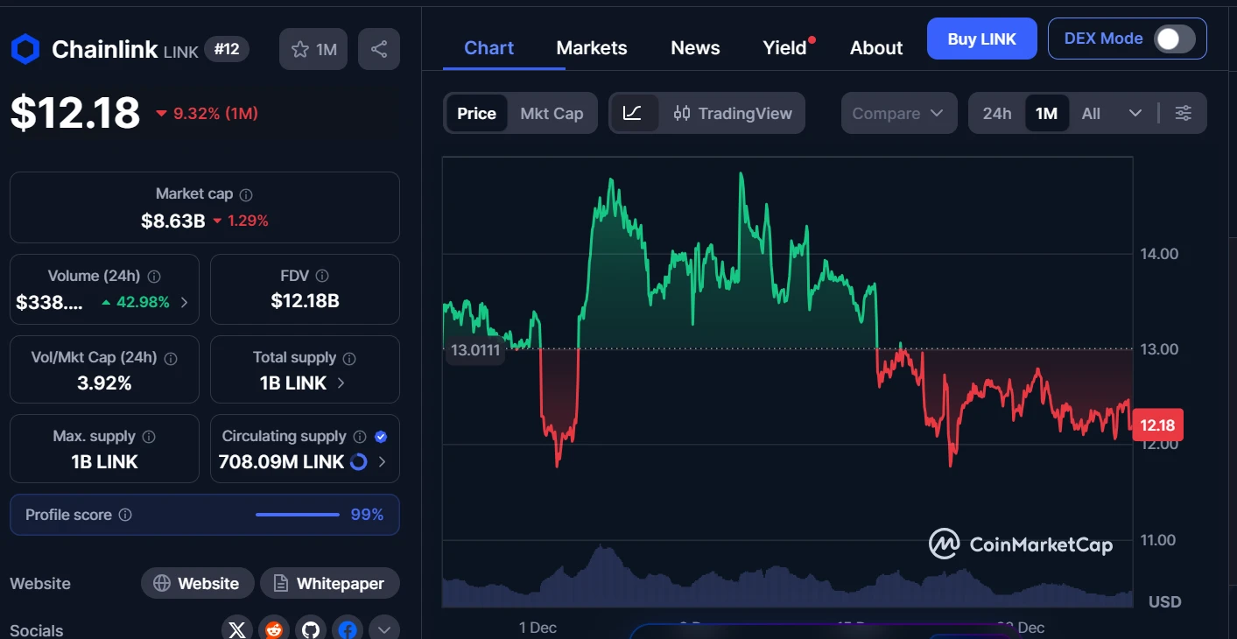Click the Profile score progress bar

[297, 515]
